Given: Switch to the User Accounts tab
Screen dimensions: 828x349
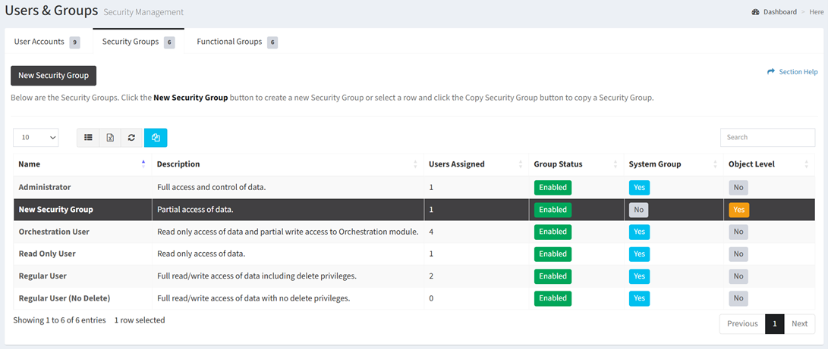Looking at the screenshot, I should [46, 42].
